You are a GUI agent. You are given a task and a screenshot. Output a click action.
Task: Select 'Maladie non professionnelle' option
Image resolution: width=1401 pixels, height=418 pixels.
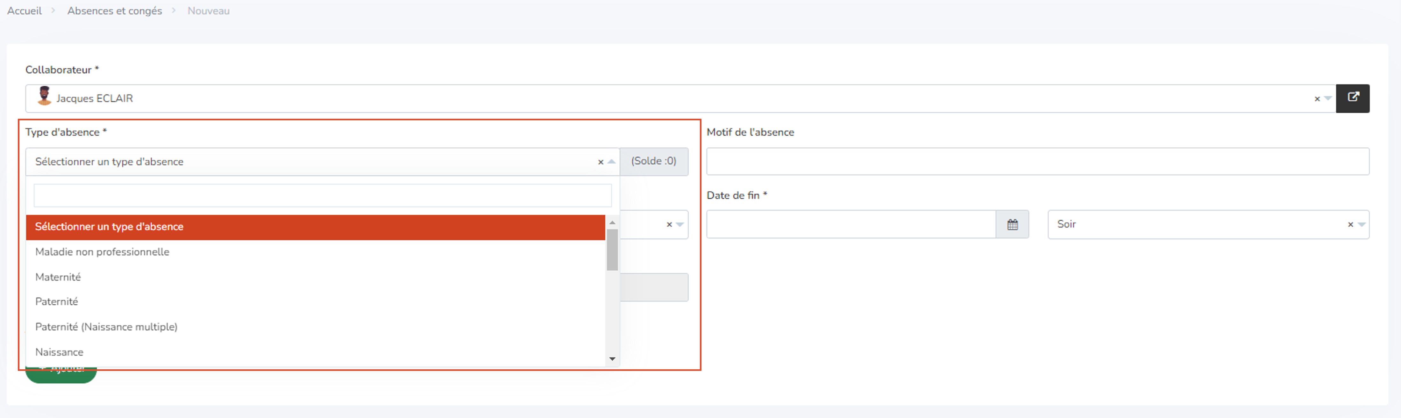[316, 252]
